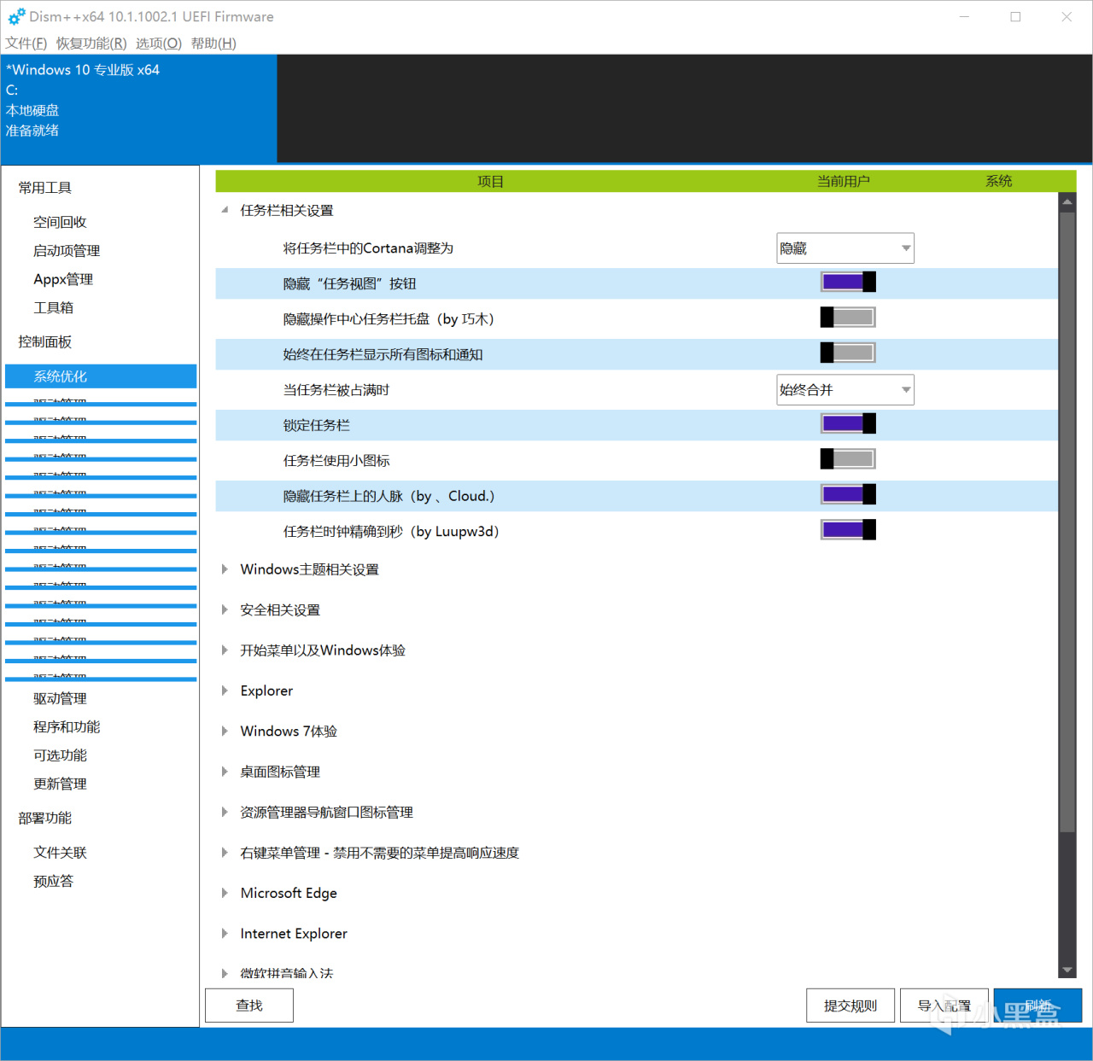Click the settings list vertical scrollbar thumb
Screen dimensions: 1093x1061
point(1067,521)
